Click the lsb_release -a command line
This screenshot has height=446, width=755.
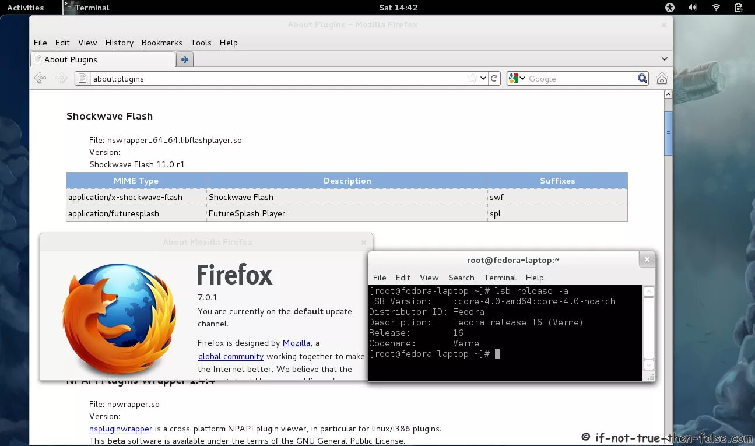(x=469, y=291)
